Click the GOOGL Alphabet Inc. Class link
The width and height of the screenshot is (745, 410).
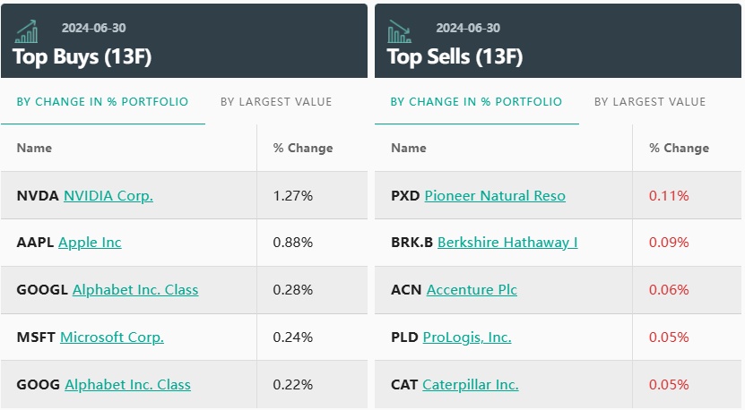pos(135,290)
